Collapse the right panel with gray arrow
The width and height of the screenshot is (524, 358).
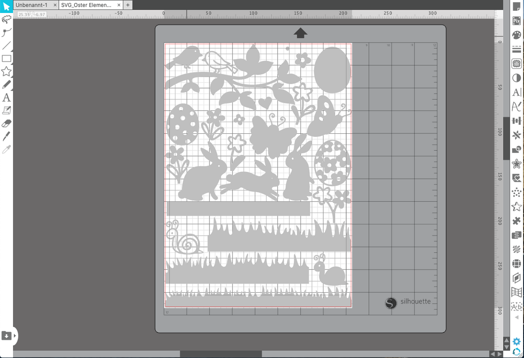[516, 317]
